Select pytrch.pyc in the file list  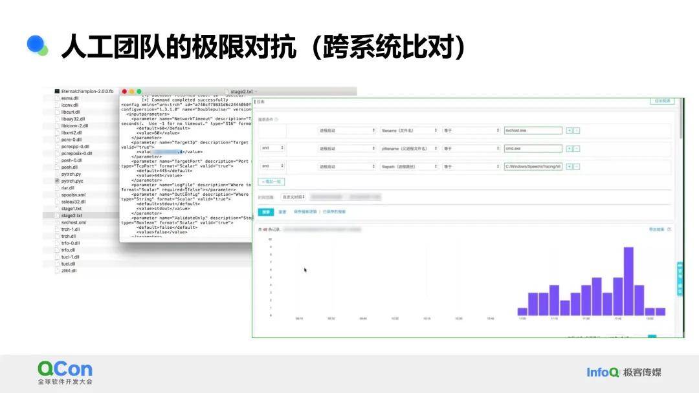coord(72,181)
